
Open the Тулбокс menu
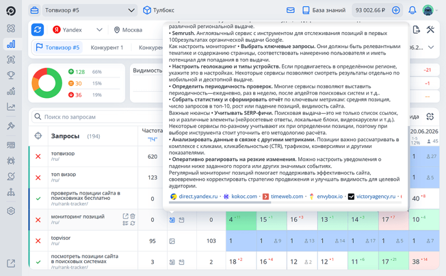pyautogui.click(x=158, y=10)
